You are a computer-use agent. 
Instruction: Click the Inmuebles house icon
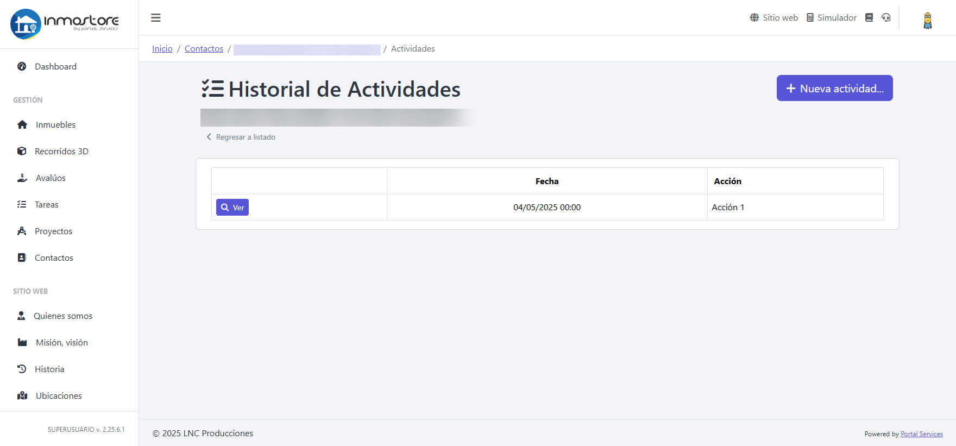[22, 124]
